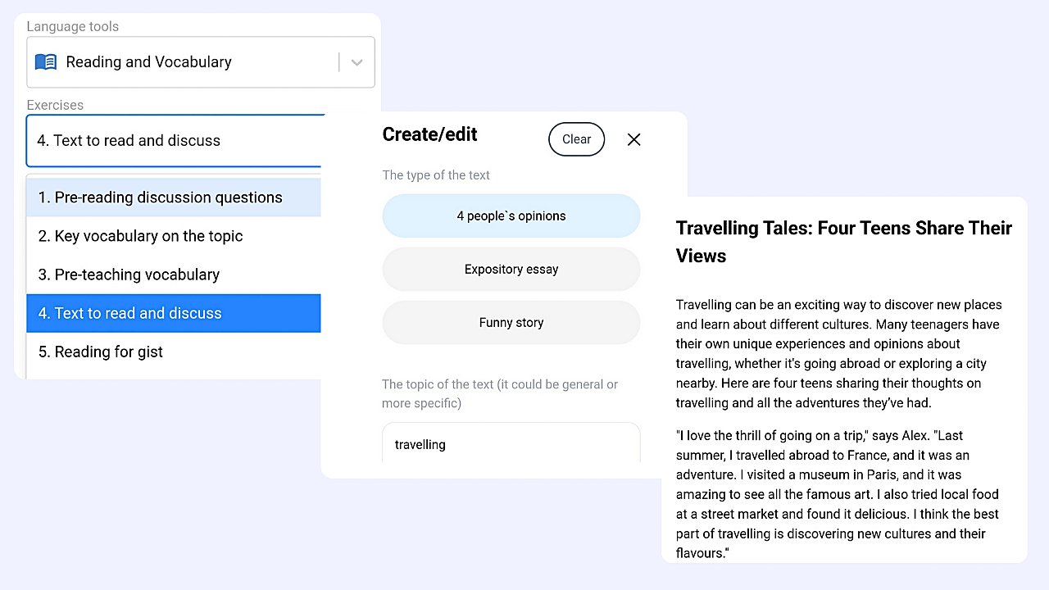The width and height of the screenshot is (1049, 590).
Task: Click the introductory travelling paragraph
Action: click(x=839, y=353)
